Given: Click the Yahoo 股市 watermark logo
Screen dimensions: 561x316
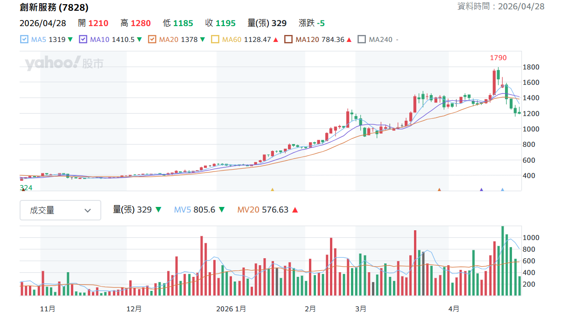Looking at the screenshot, I should coord(64,63).
